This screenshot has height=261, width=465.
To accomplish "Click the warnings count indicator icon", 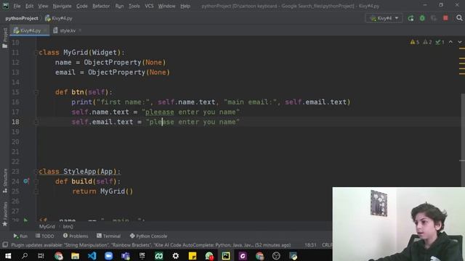I will [415, 42].
